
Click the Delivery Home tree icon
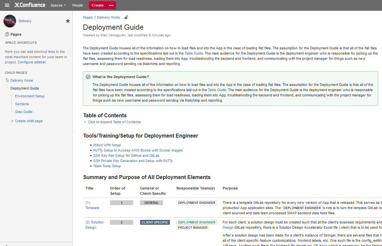[x=7, y=80]
